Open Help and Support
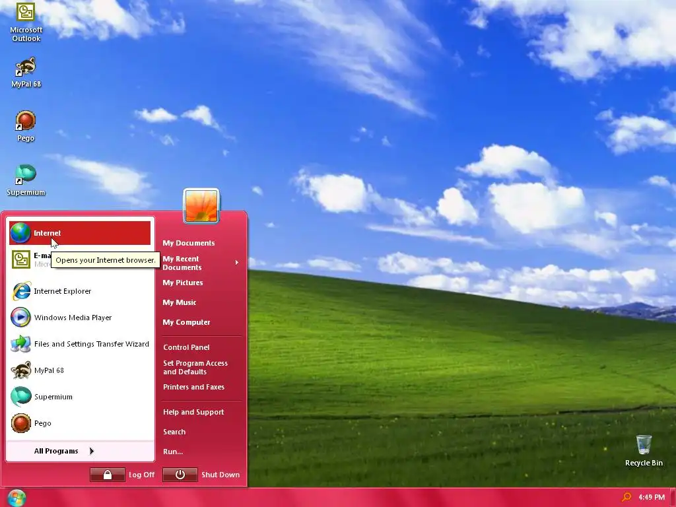The width and height of the screenshot is (676, 507). pos(193,412)
